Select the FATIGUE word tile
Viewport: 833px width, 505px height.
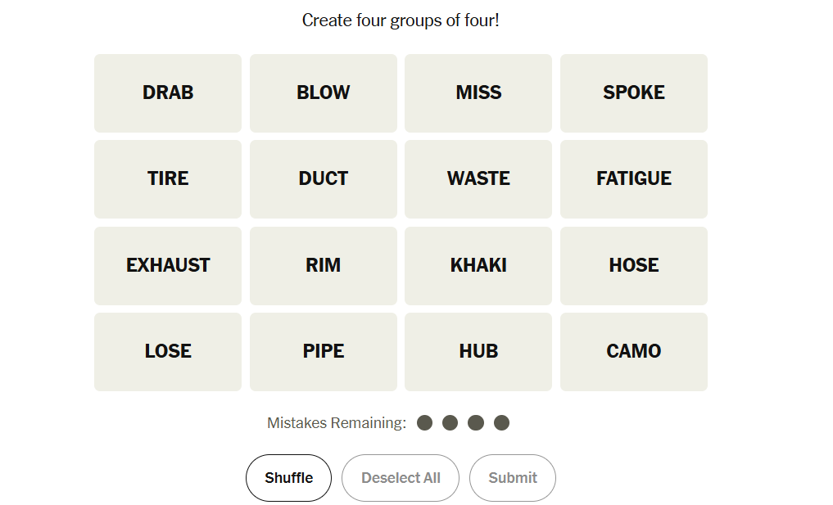pos(633,179)
